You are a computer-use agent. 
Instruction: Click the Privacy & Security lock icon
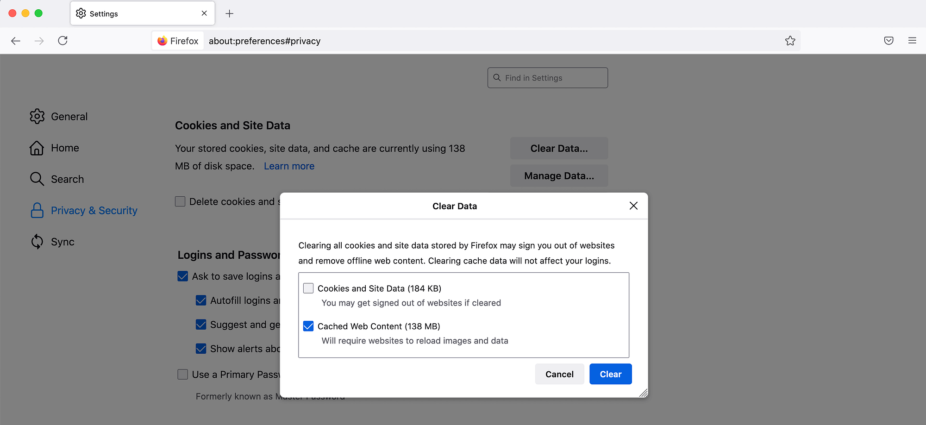point(37,210)
